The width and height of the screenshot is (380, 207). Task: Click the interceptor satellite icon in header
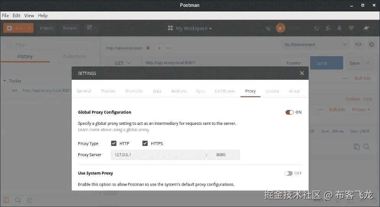[269, 28]
